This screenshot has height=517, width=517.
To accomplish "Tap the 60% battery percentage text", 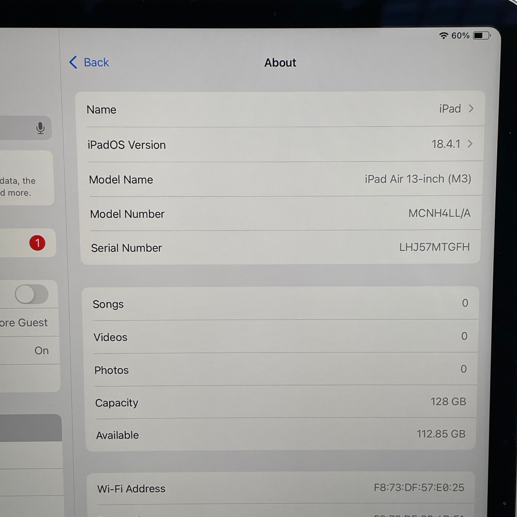I will pos(460,36).
